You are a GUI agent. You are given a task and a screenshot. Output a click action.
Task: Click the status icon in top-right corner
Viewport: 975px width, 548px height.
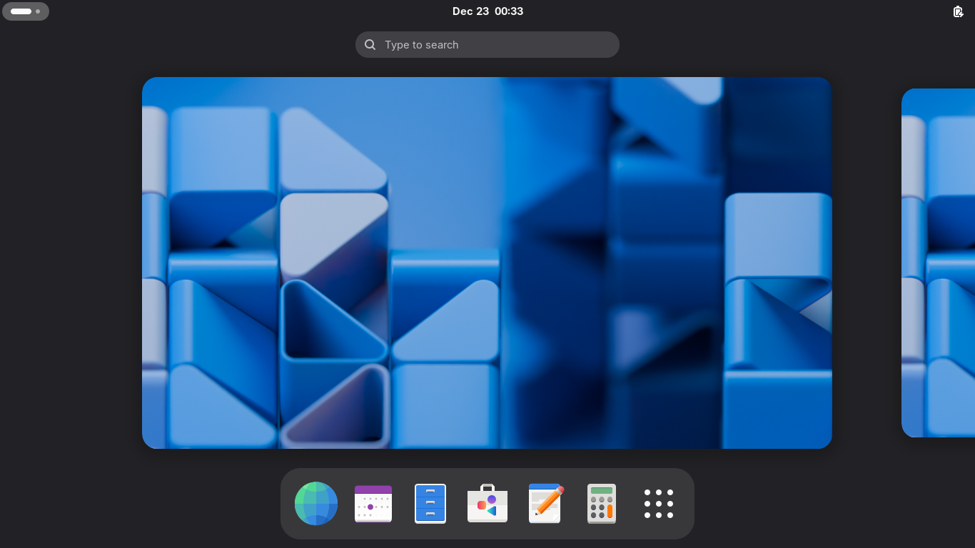pyautogui.click(x=959, y=11)
